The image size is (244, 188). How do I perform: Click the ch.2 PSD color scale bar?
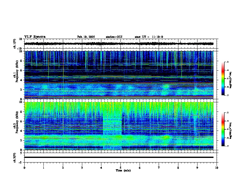pyautogui.click(x=223, y=129)
